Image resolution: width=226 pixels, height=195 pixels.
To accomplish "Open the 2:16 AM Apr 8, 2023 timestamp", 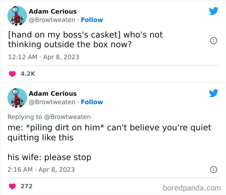I will (41, 169).
